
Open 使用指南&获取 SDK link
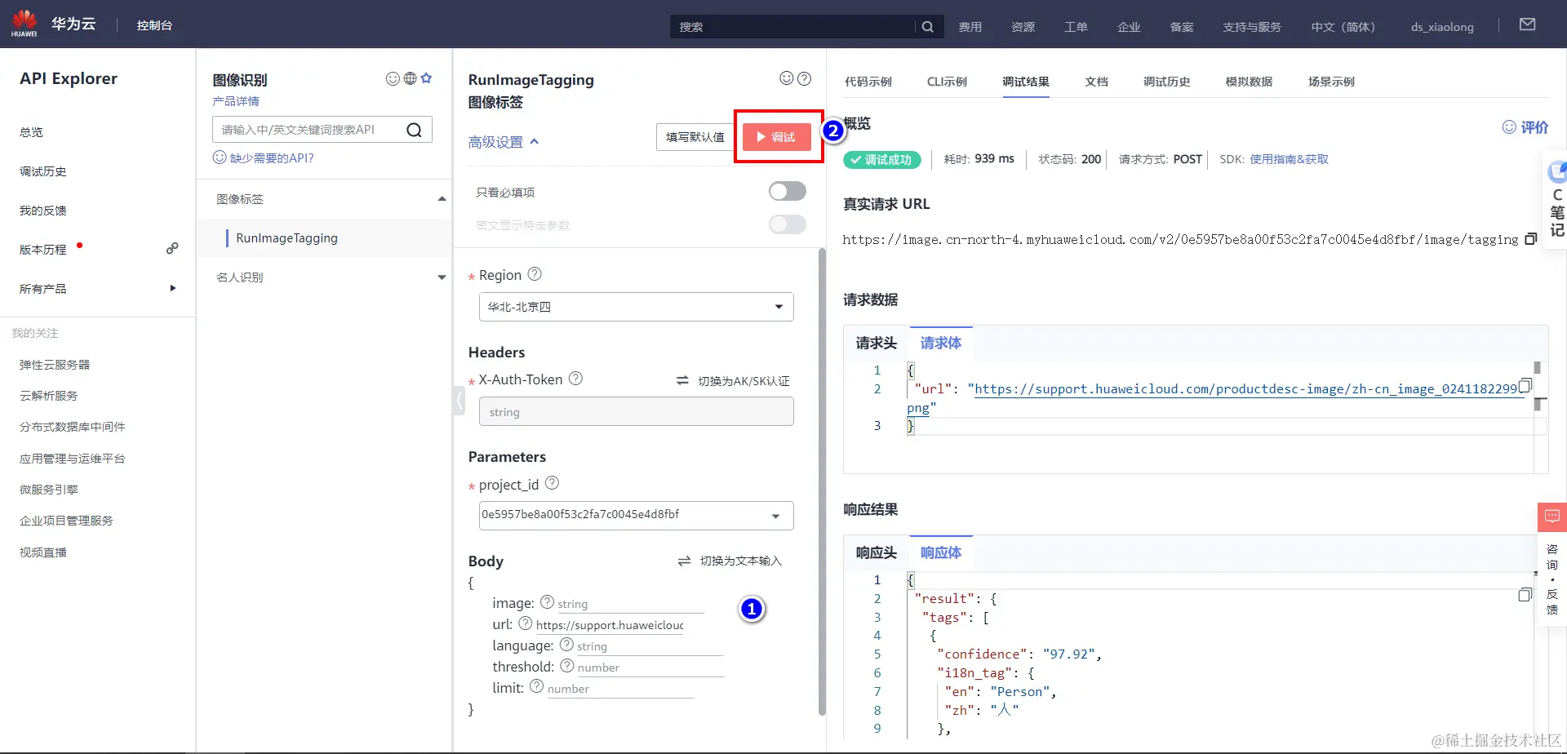click(x=1289, y=159)
